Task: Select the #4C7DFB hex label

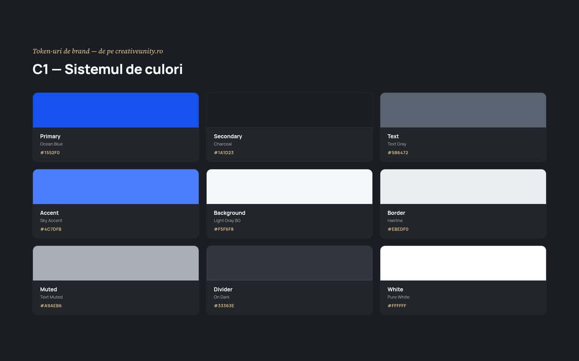Action: (51, 229)
